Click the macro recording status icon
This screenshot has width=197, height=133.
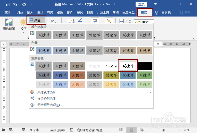click(71, 130)
